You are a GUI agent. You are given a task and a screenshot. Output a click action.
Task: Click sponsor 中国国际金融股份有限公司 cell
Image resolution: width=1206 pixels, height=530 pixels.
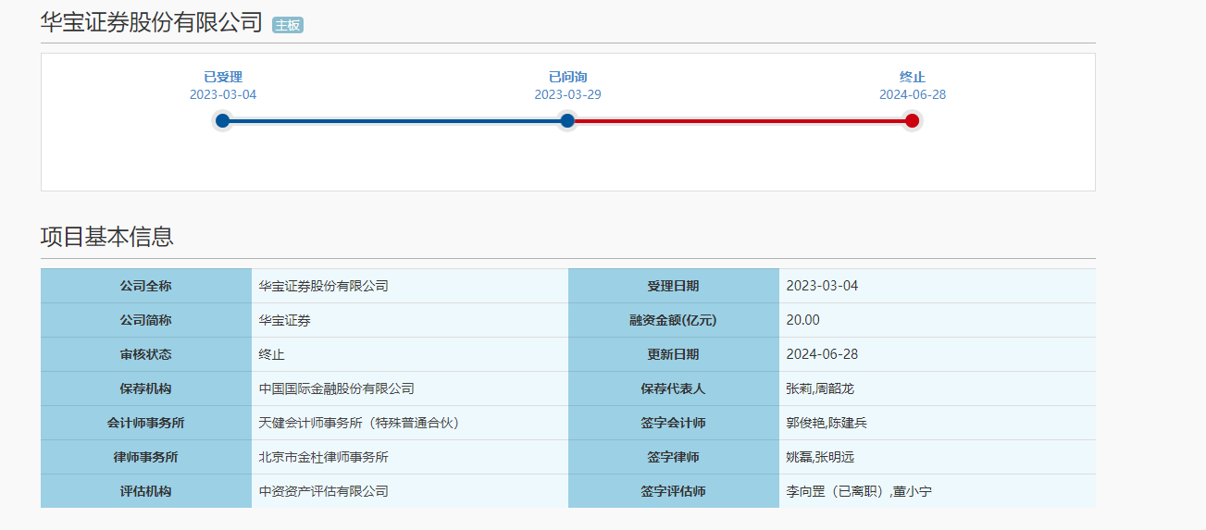(x=410, y=388)
